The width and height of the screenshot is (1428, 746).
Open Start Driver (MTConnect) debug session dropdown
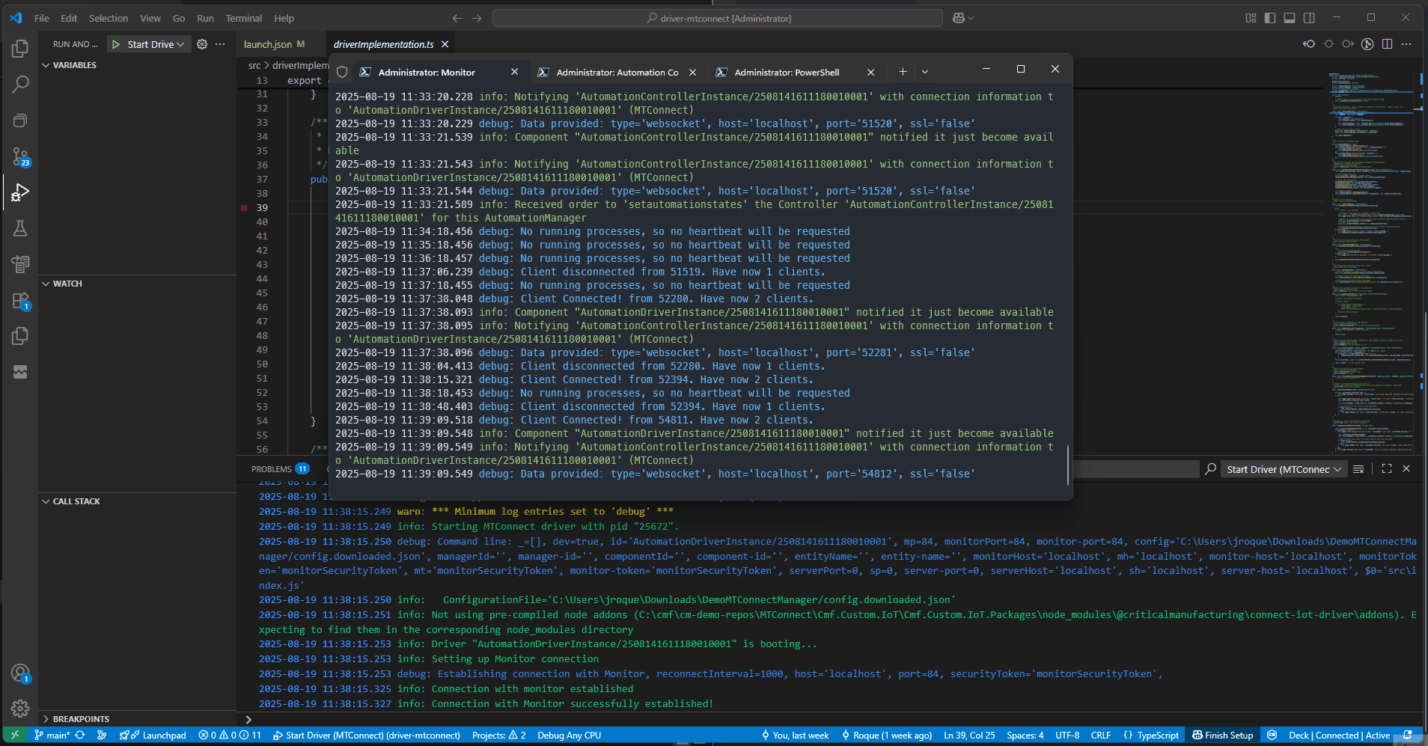pyautogui.click(x=1284, y=469)
